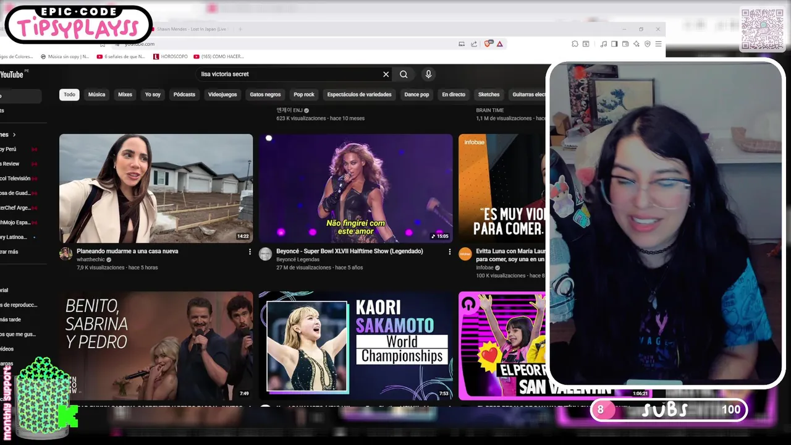Image resolution: width=791 pixels, height=445 pixels.
Task: Select the Música filter chip
Action: point(96,95)
